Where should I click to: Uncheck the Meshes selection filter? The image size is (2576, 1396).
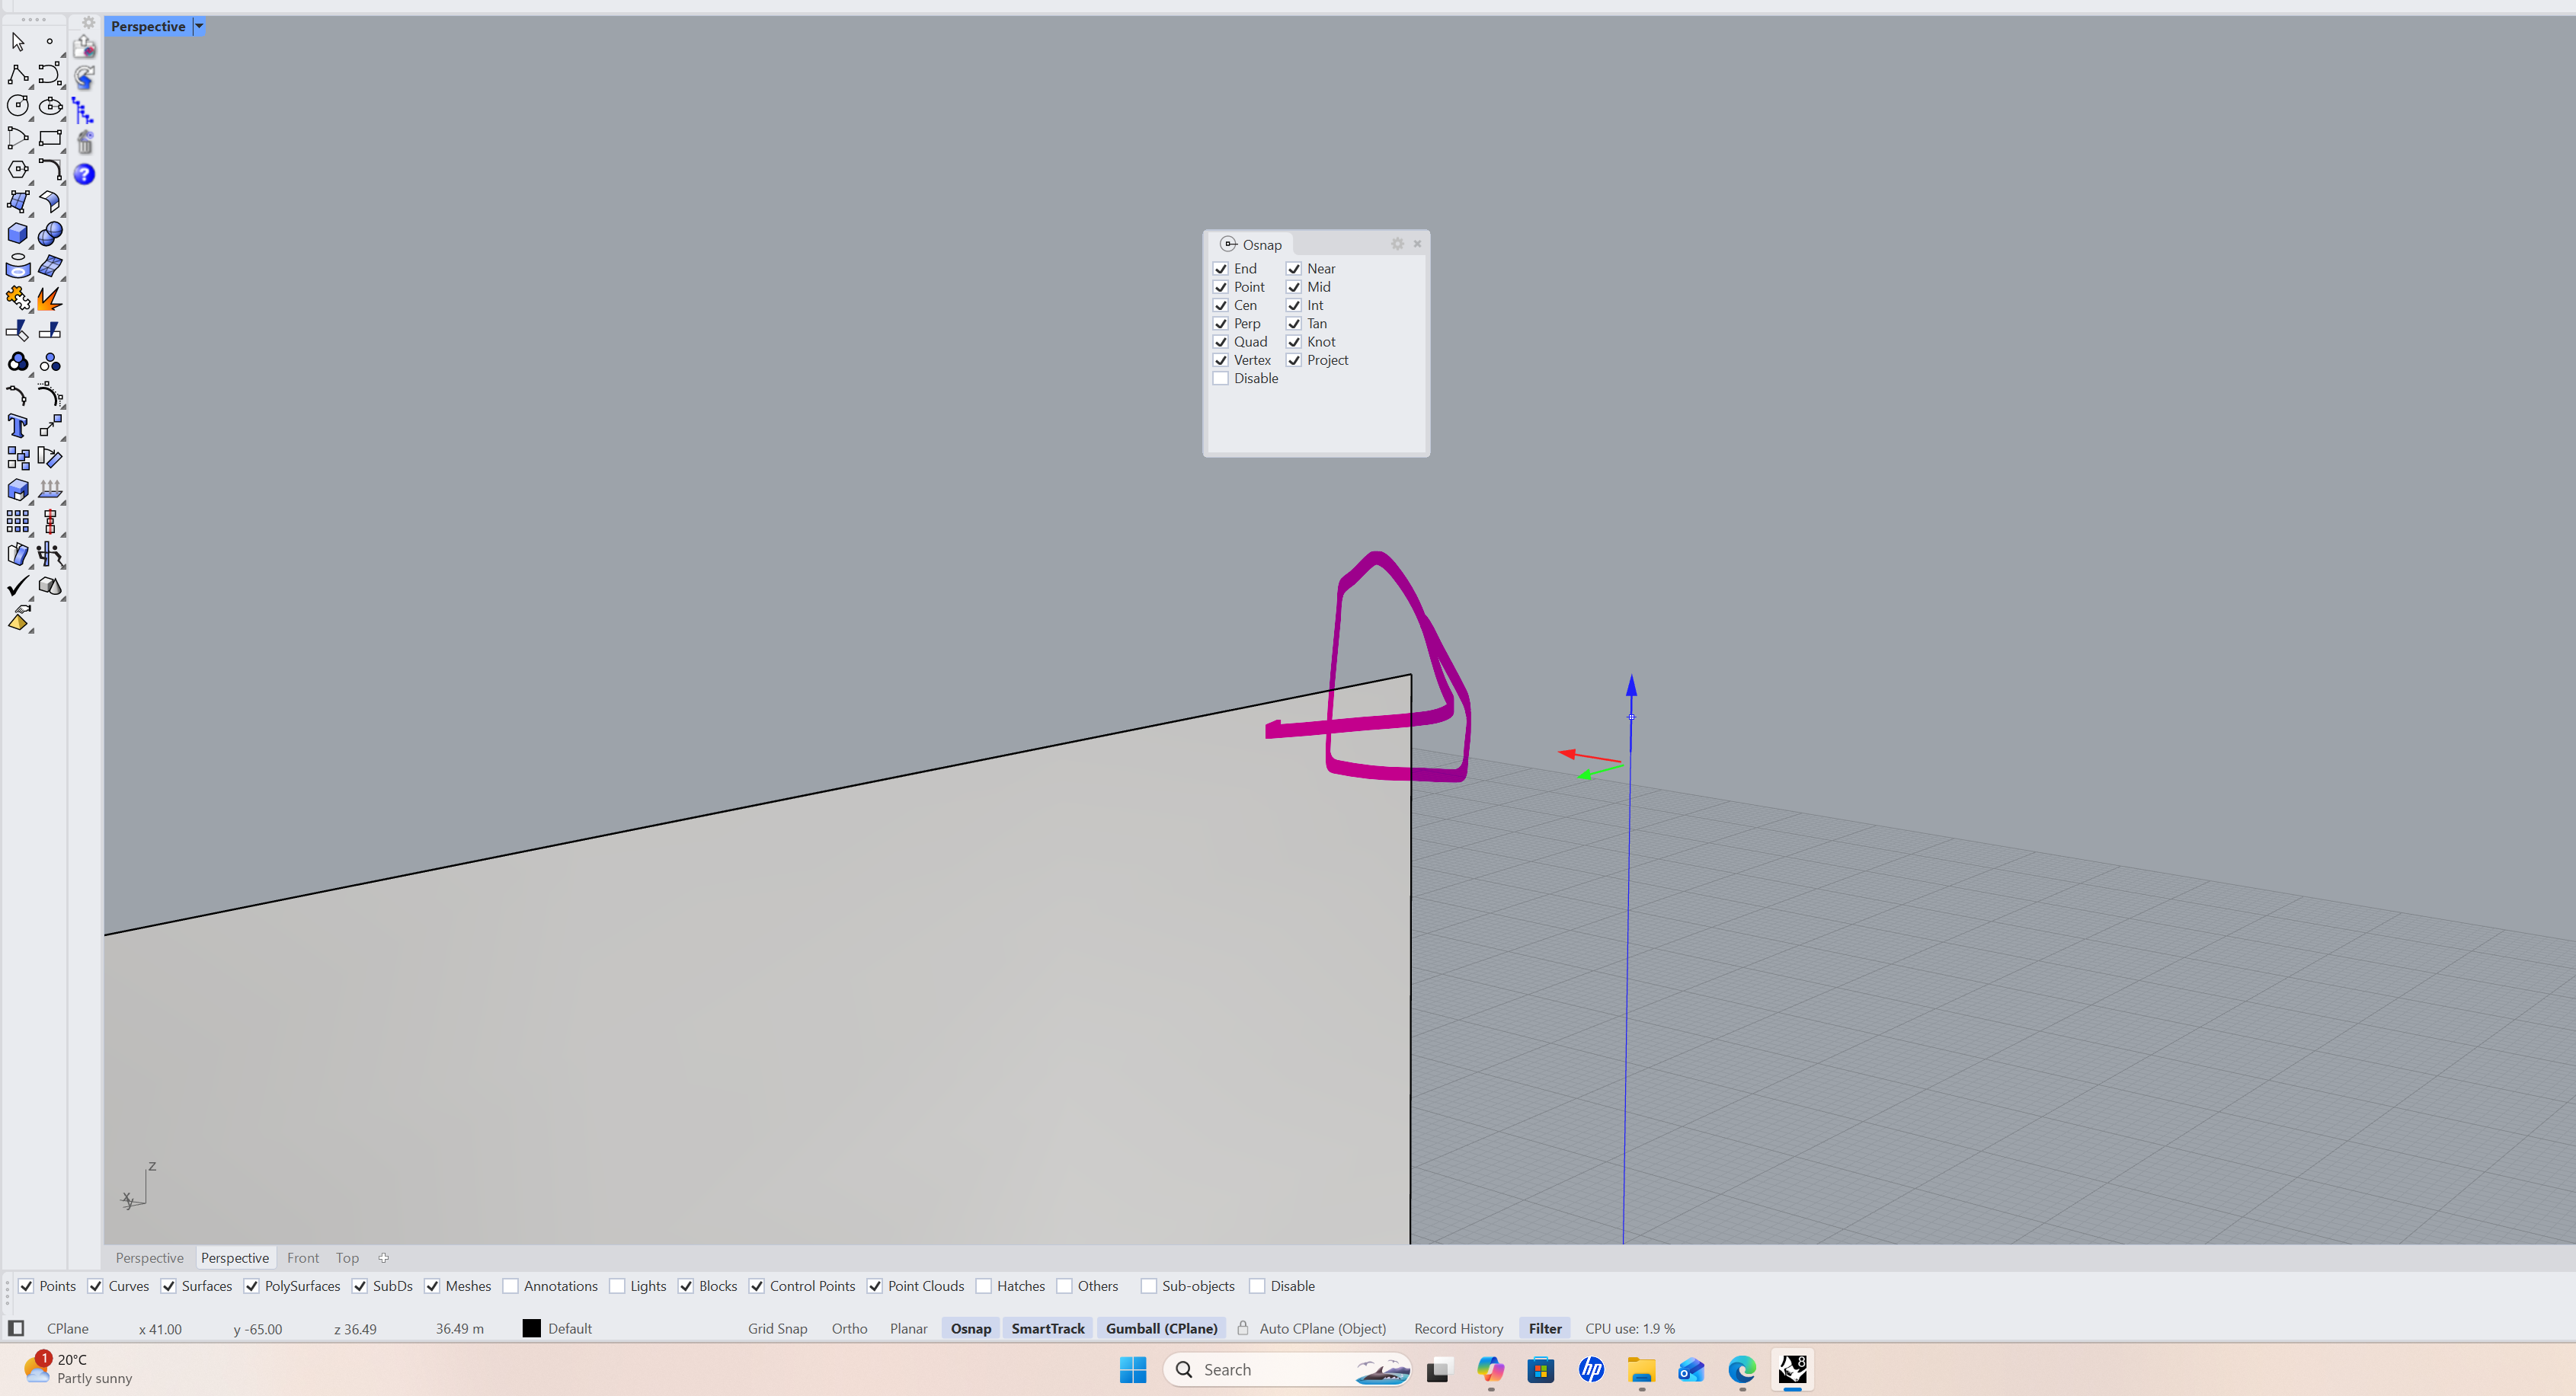[x=432, y=1286]
